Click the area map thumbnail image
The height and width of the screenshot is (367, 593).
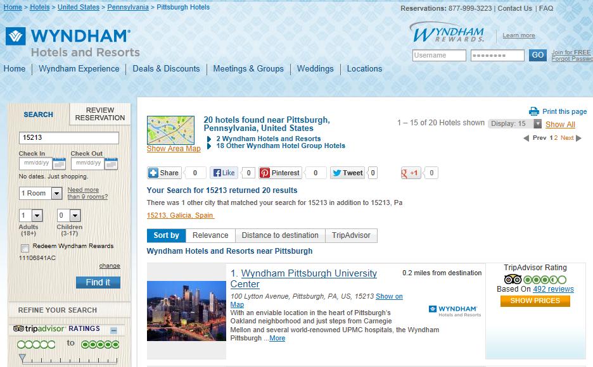pos(170,130)
